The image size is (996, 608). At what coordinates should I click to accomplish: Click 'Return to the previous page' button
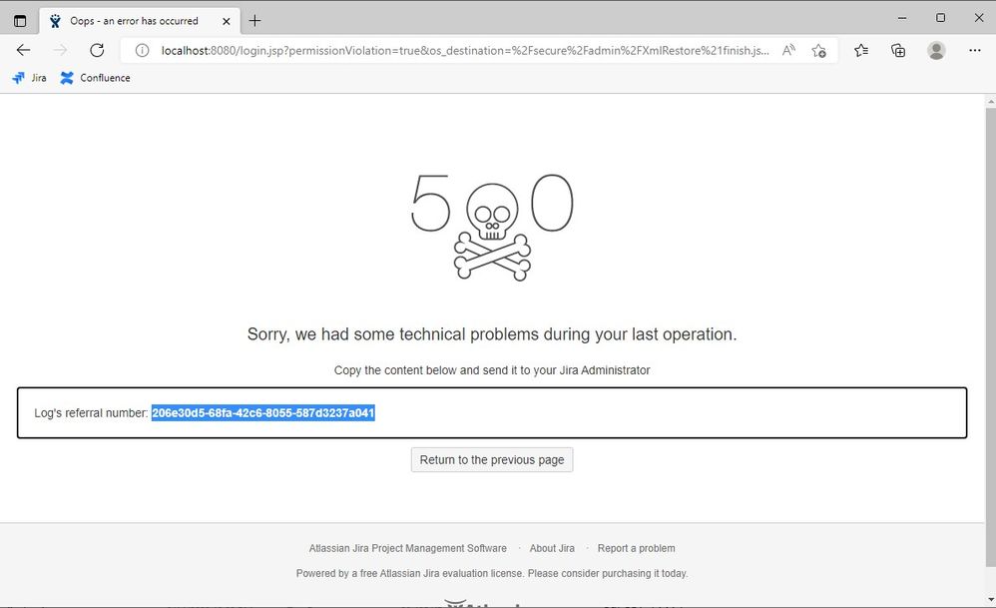pyautogui.click(x=492, y=460)
